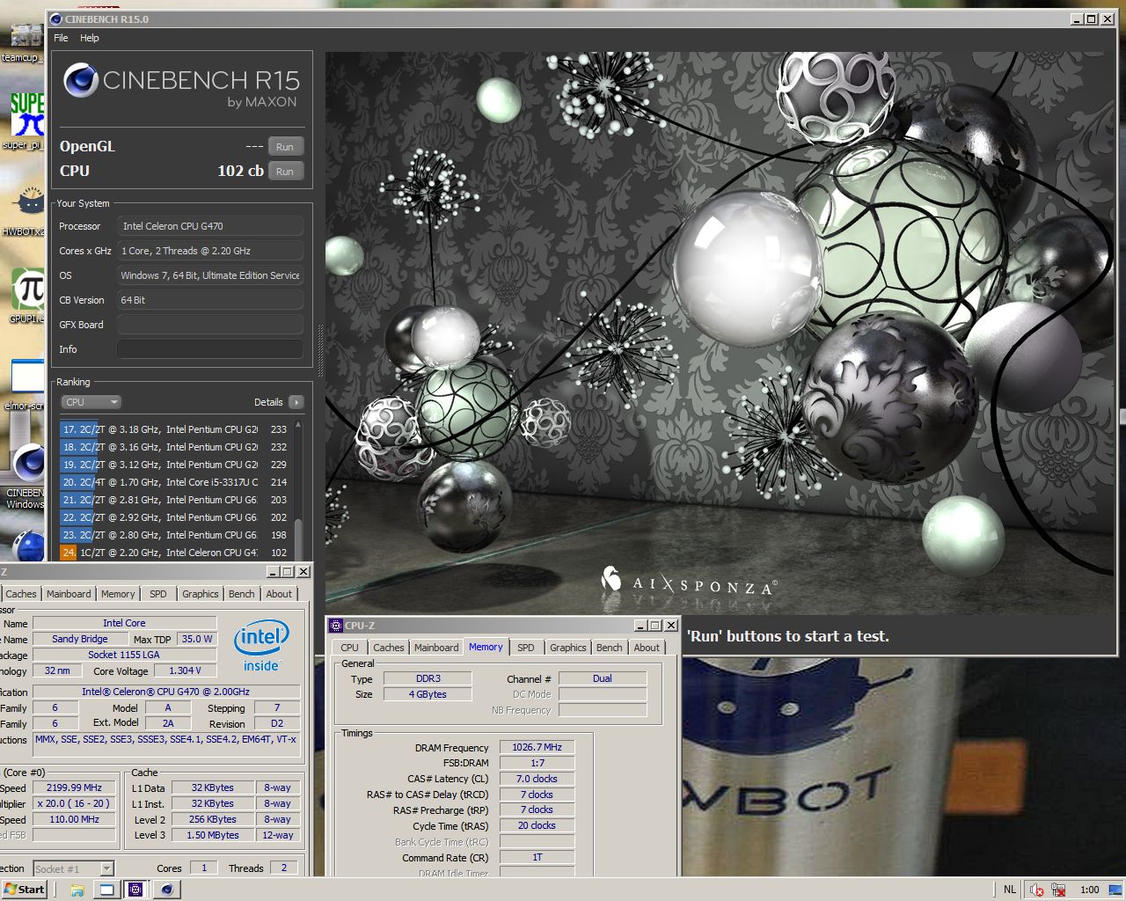The height and width of the screenshot is (901, 1126).
Task: Click the FSB:DRAM value 1:7
Action: [537, 763]
